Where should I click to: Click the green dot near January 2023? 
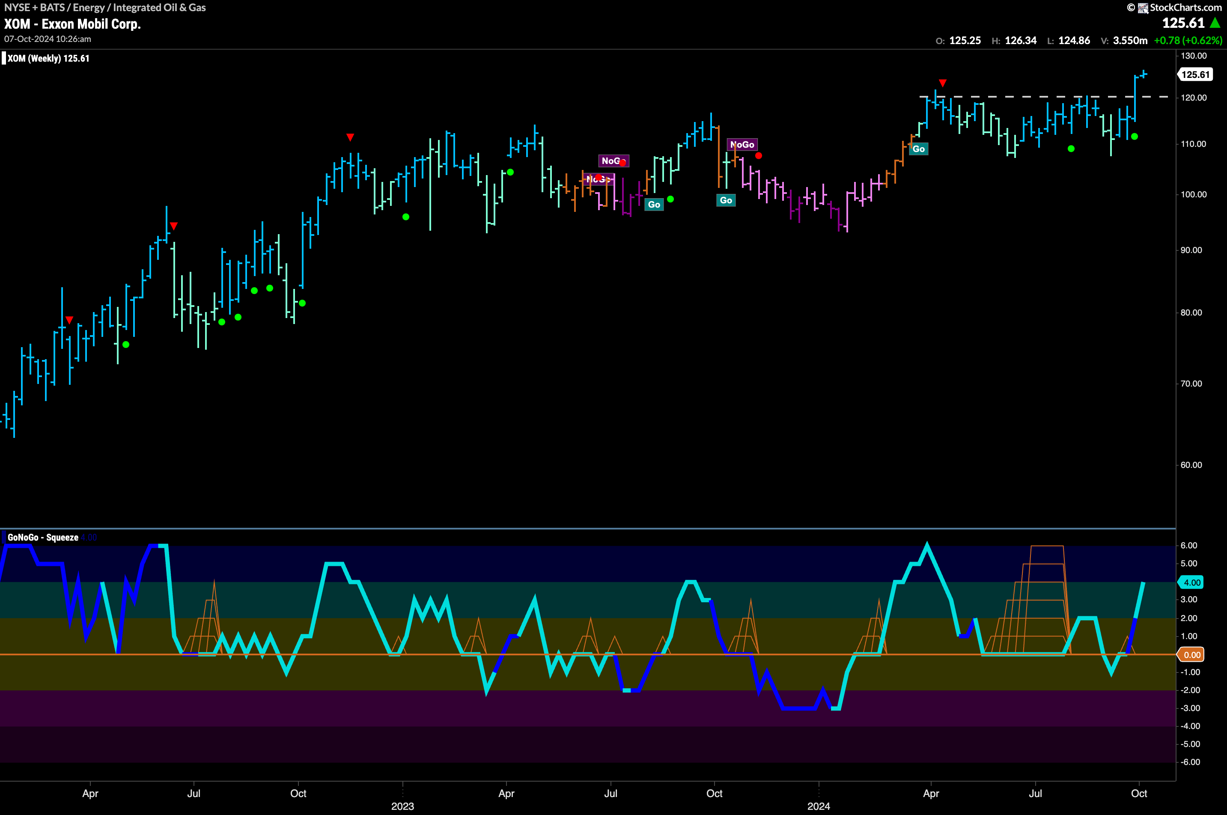click(x=406, y=217)
